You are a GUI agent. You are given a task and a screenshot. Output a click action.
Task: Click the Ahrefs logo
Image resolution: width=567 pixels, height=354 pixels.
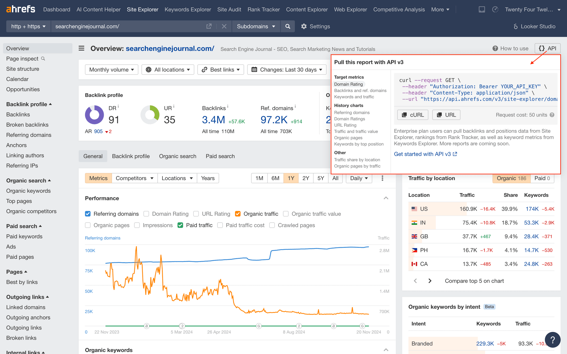click(21, 9)
